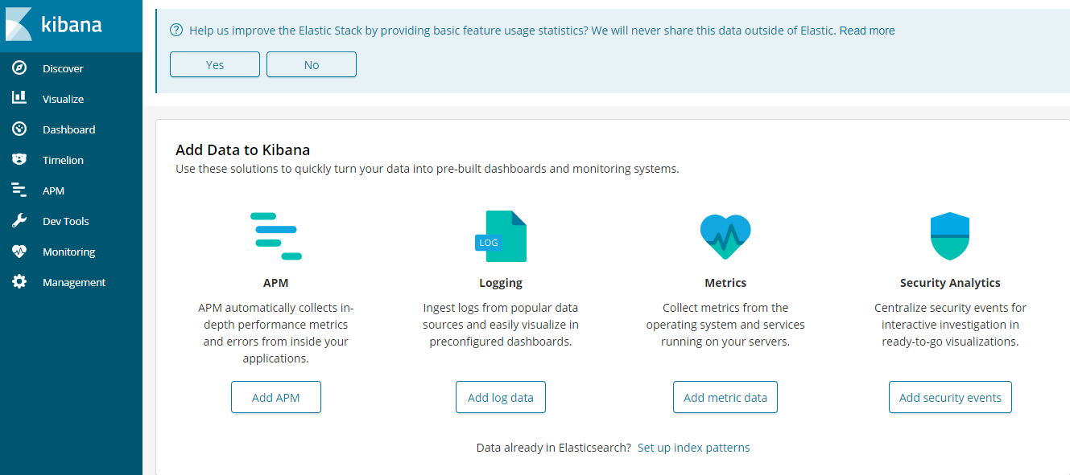The image size is (1070, 475).
Task: Open the Read more link
Action: [x=867, y=31]
